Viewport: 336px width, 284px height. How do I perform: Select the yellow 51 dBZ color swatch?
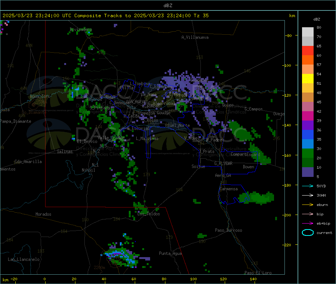308,79
